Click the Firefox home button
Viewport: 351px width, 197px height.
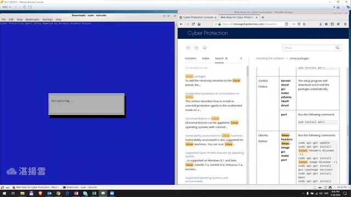pyautogui.click(x=199, y=24)
